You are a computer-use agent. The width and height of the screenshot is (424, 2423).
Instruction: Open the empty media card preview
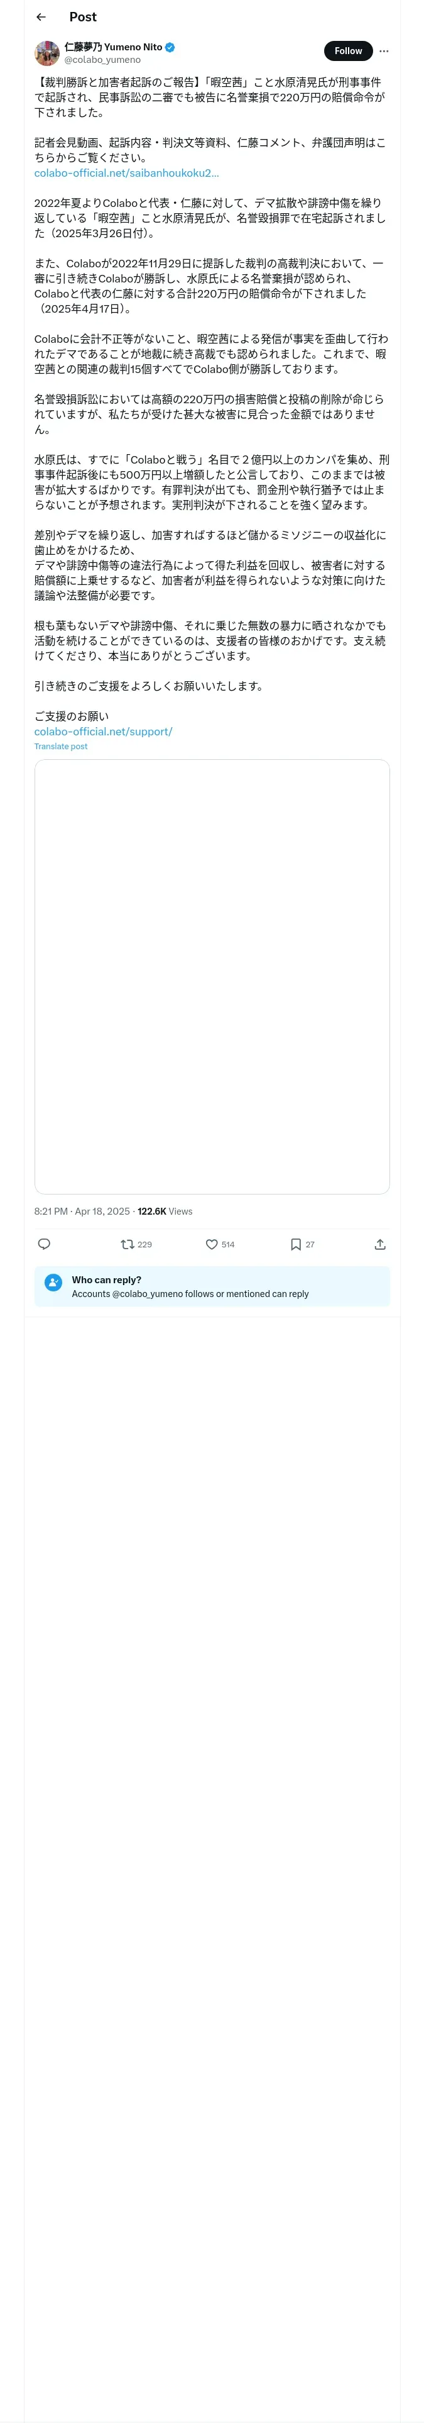[212, 976]
